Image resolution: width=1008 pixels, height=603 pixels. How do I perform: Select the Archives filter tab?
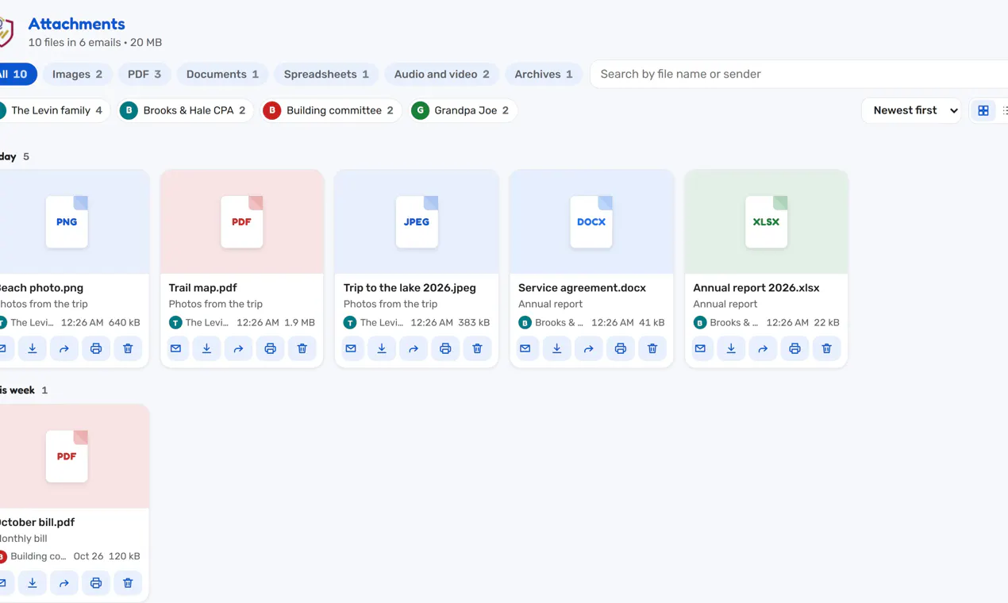tap(544, 74)
